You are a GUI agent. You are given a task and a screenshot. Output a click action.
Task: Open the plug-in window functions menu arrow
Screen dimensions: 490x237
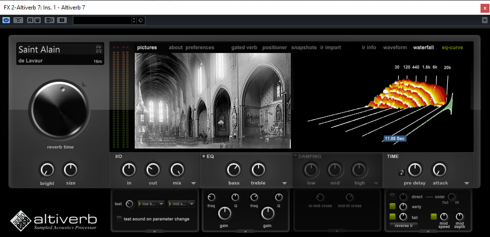484,20
